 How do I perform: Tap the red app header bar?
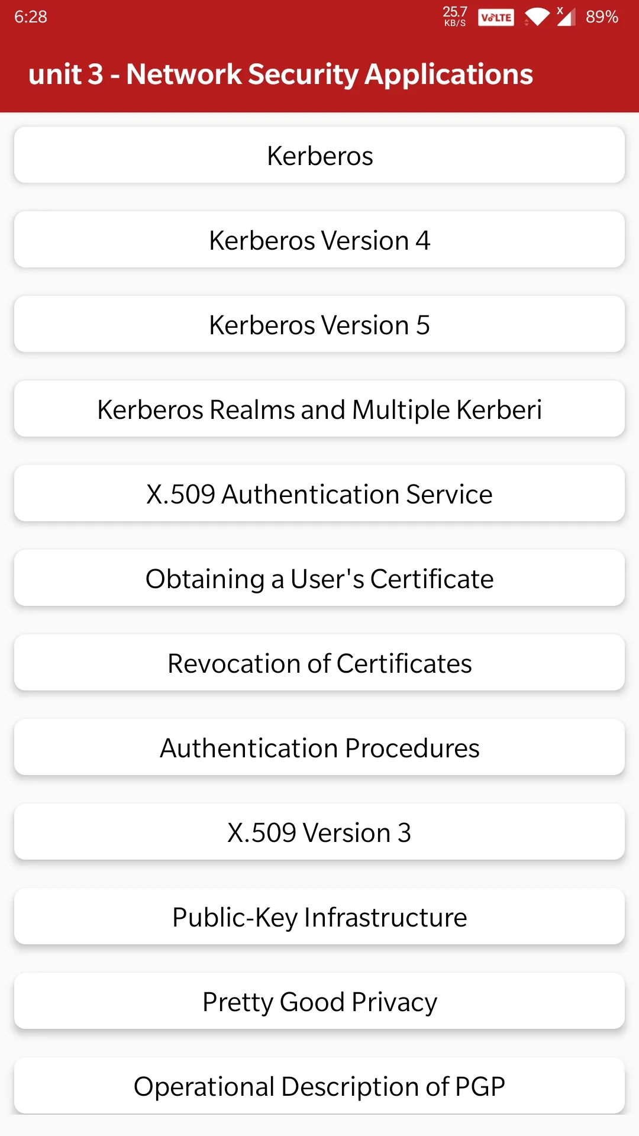[x=319, y=73]
